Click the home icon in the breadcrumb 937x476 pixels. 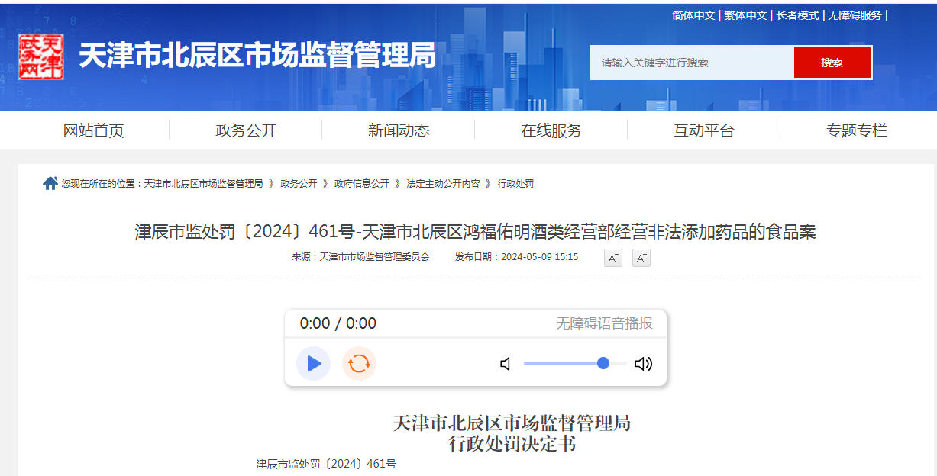coord(50,183)
